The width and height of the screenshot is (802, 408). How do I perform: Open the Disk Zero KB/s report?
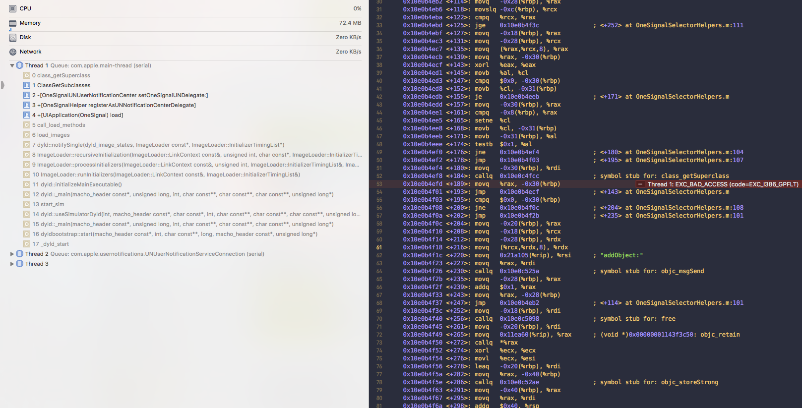click(x=185, y=37)
